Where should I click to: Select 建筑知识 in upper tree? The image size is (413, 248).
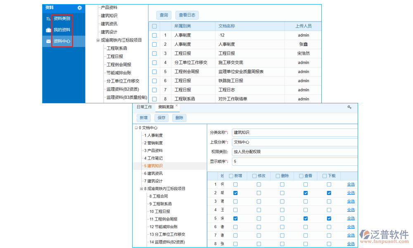click(x=109, y=16)
